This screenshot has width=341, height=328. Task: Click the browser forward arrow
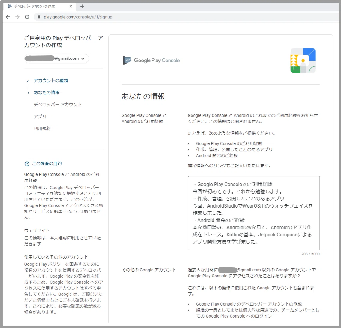(17, 17)
